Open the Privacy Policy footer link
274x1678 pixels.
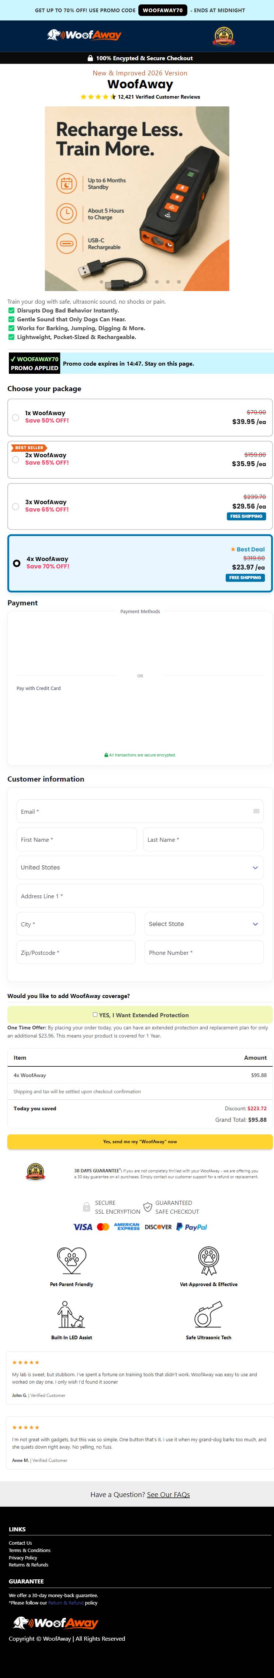coord(23,1558)
